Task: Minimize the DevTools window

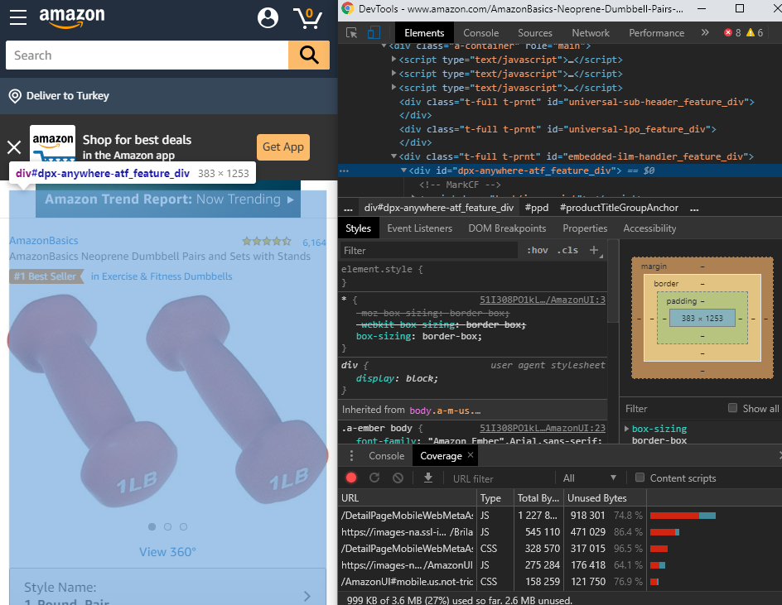Action: (701, 8)
